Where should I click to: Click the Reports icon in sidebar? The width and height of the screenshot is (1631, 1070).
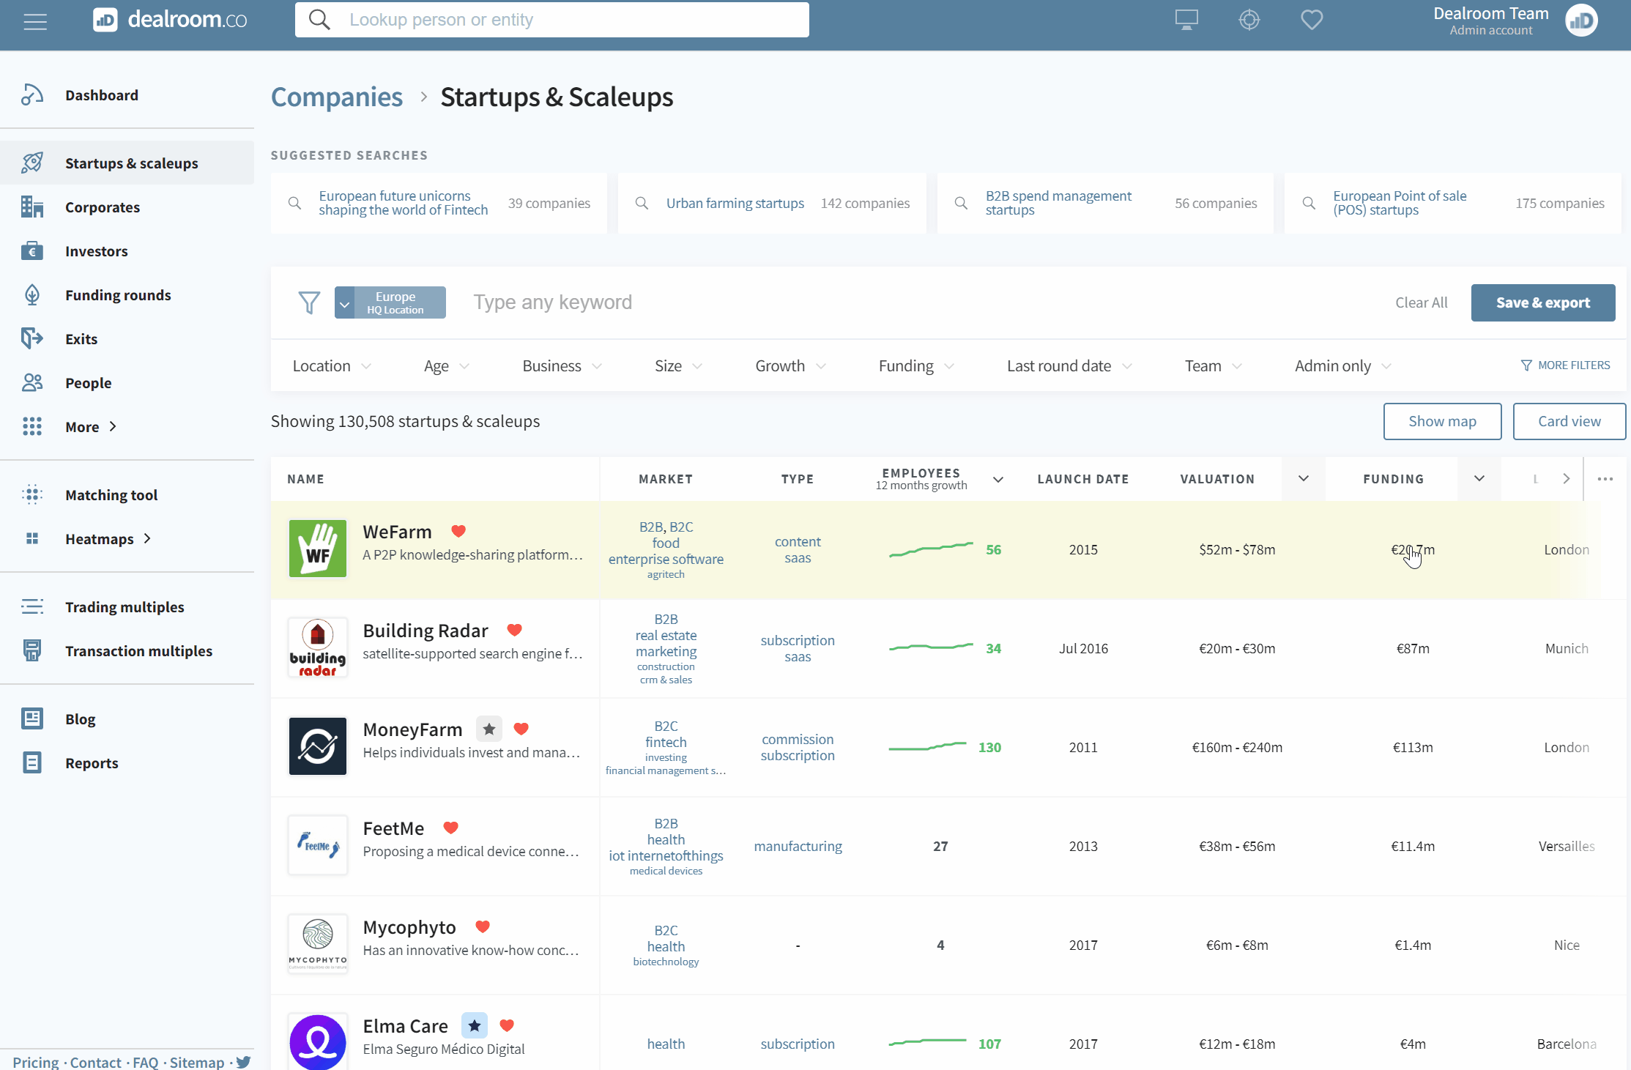pyautogui.click(x=32, y=763)
